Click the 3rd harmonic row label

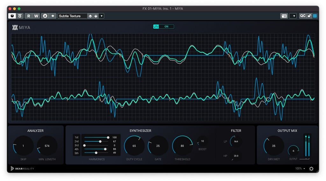click(x=76, y=145)
